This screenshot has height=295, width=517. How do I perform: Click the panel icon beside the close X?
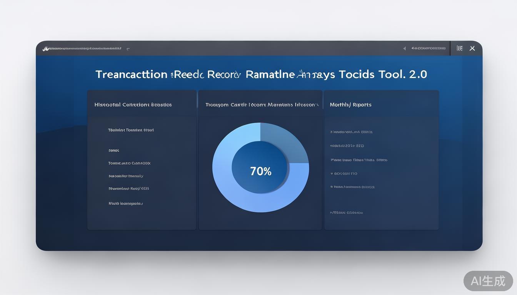(459, 48)
